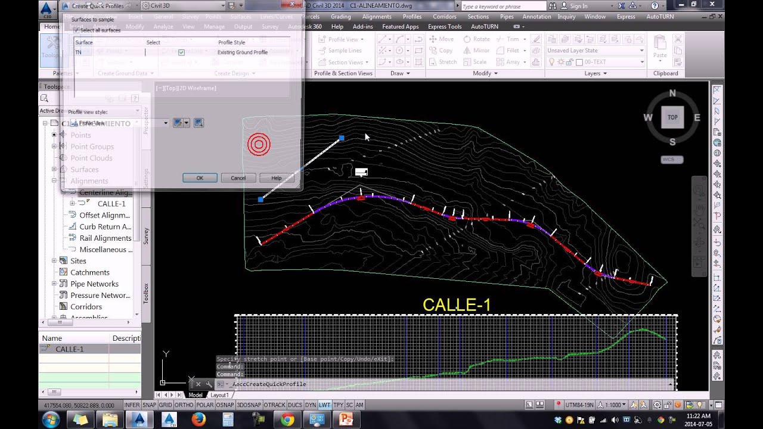Toggle ORTHO mode in status bar
This screenshot has width=763, height=429.
point(184,405)
